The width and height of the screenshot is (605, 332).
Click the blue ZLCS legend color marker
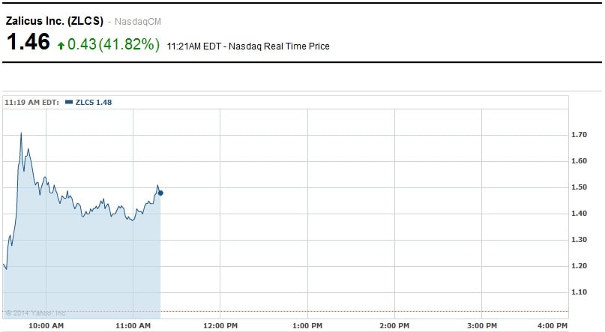pyautogui.click(x=69, y=102)
